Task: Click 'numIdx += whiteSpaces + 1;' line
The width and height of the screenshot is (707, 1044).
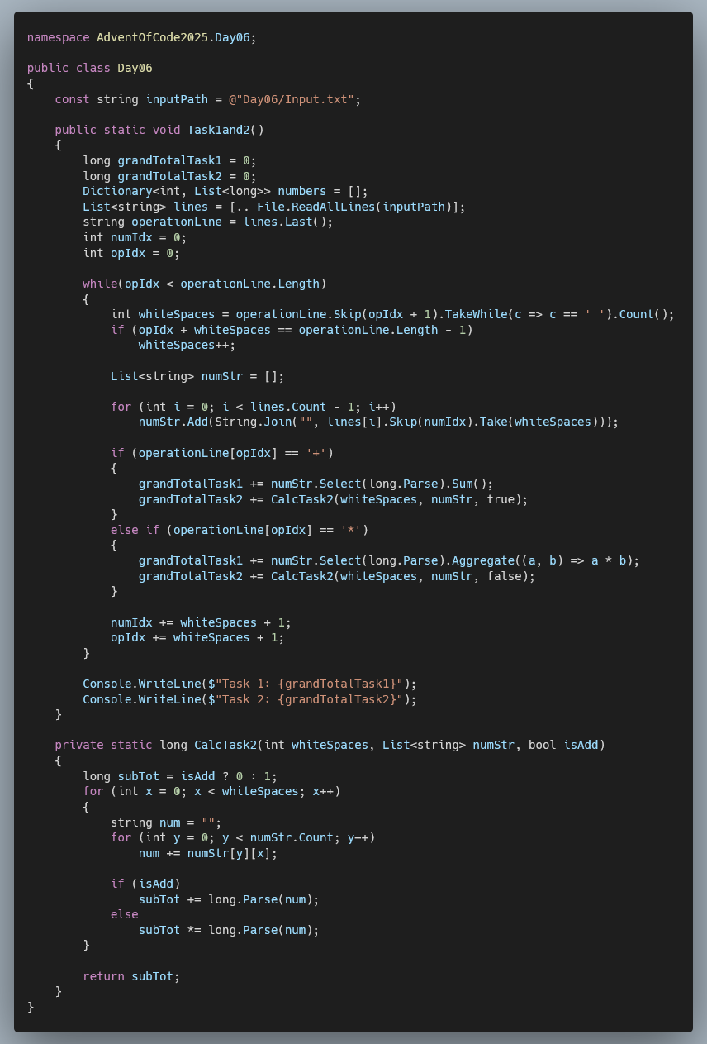Action: point(201,622)
